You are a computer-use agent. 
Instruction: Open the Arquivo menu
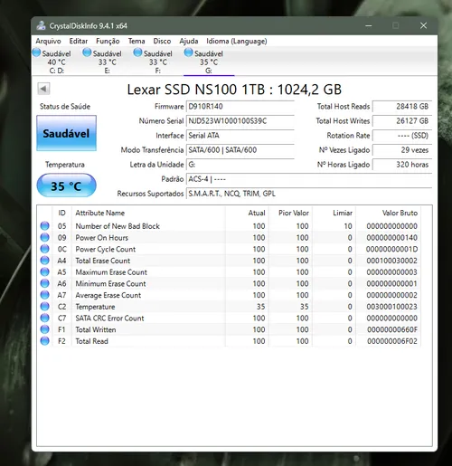pos(48,41)
